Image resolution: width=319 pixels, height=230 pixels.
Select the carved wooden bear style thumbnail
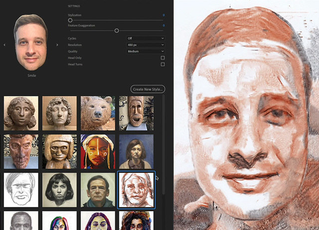click(x=98, y=113)
